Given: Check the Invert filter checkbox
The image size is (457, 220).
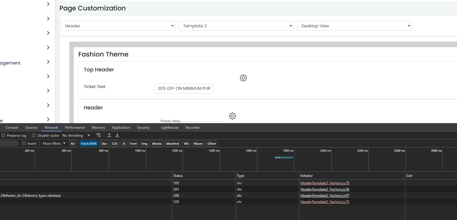Looking at the screenshot, I should pyautogui.click(x=24, y=144).
